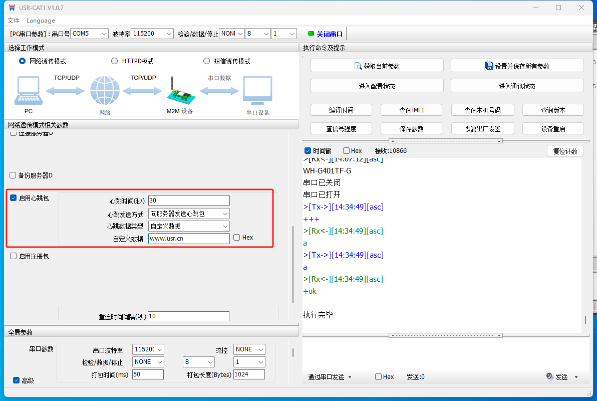This screenshot has width=597, height=401.
Task: Click the parameter panel vertical scrollbar
Action: (x=293, y=263)
